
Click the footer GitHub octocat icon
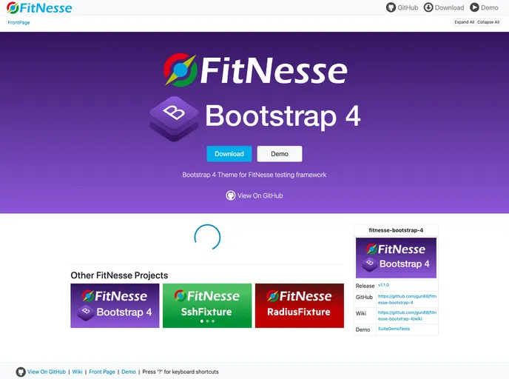click(21, 372)
